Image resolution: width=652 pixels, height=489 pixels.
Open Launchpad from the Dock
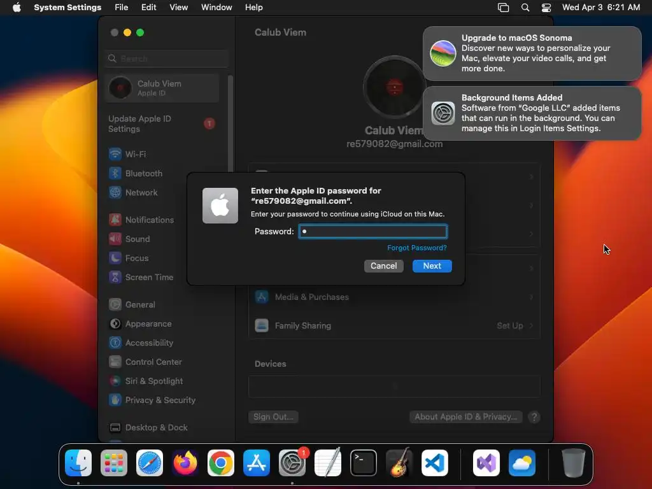[x=114, y=463]
